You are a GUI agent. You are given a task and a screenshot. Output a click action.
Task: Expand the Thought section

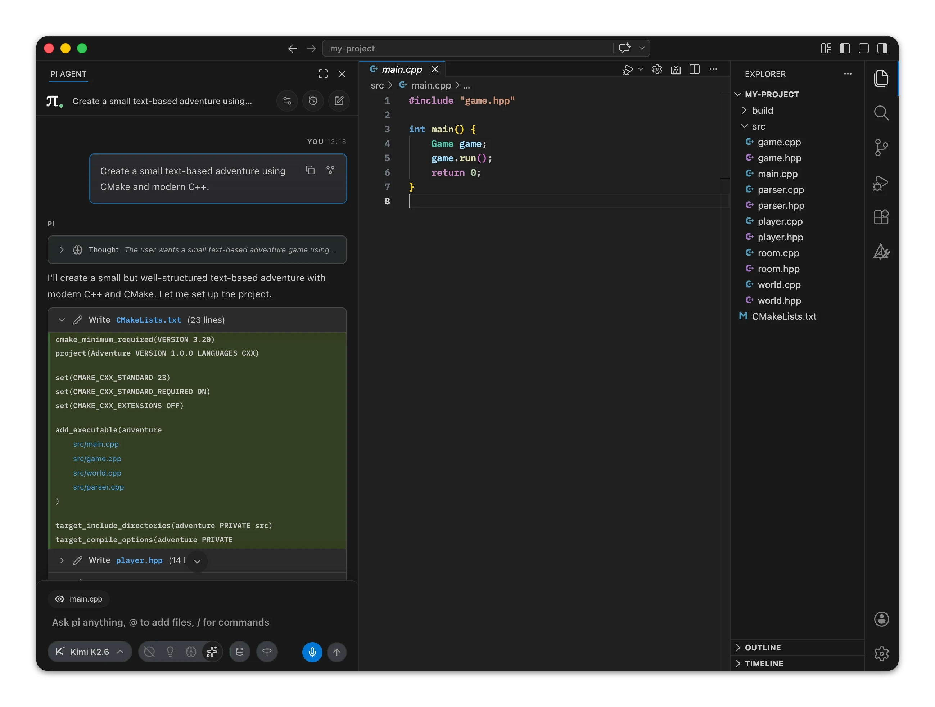[62, 250]
